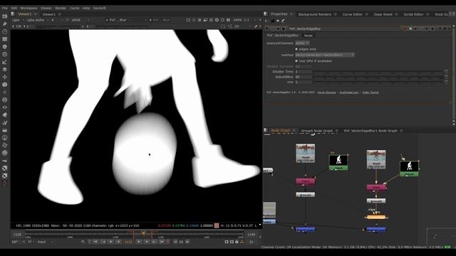Open the rgba channel layer dropdown
Image resolution: width=456 pixels, height=256 pixels.
pos(18,20)
